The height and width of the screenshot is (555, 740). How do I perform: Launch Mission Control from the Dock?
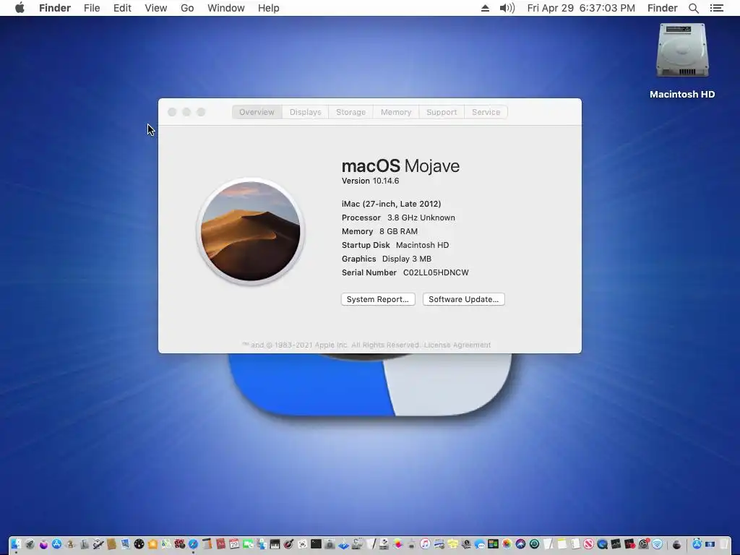coord(493,544)
